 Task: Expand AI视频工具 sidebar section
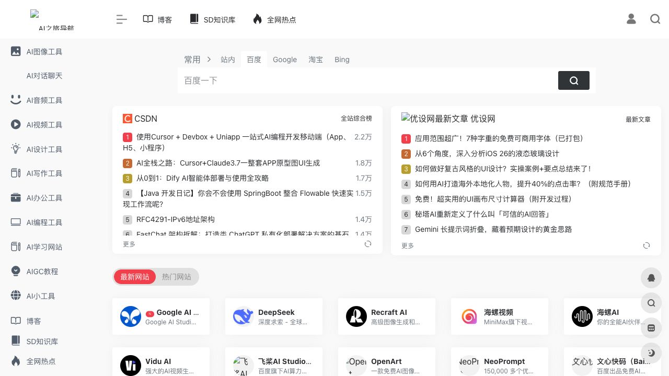click(44, 125)
